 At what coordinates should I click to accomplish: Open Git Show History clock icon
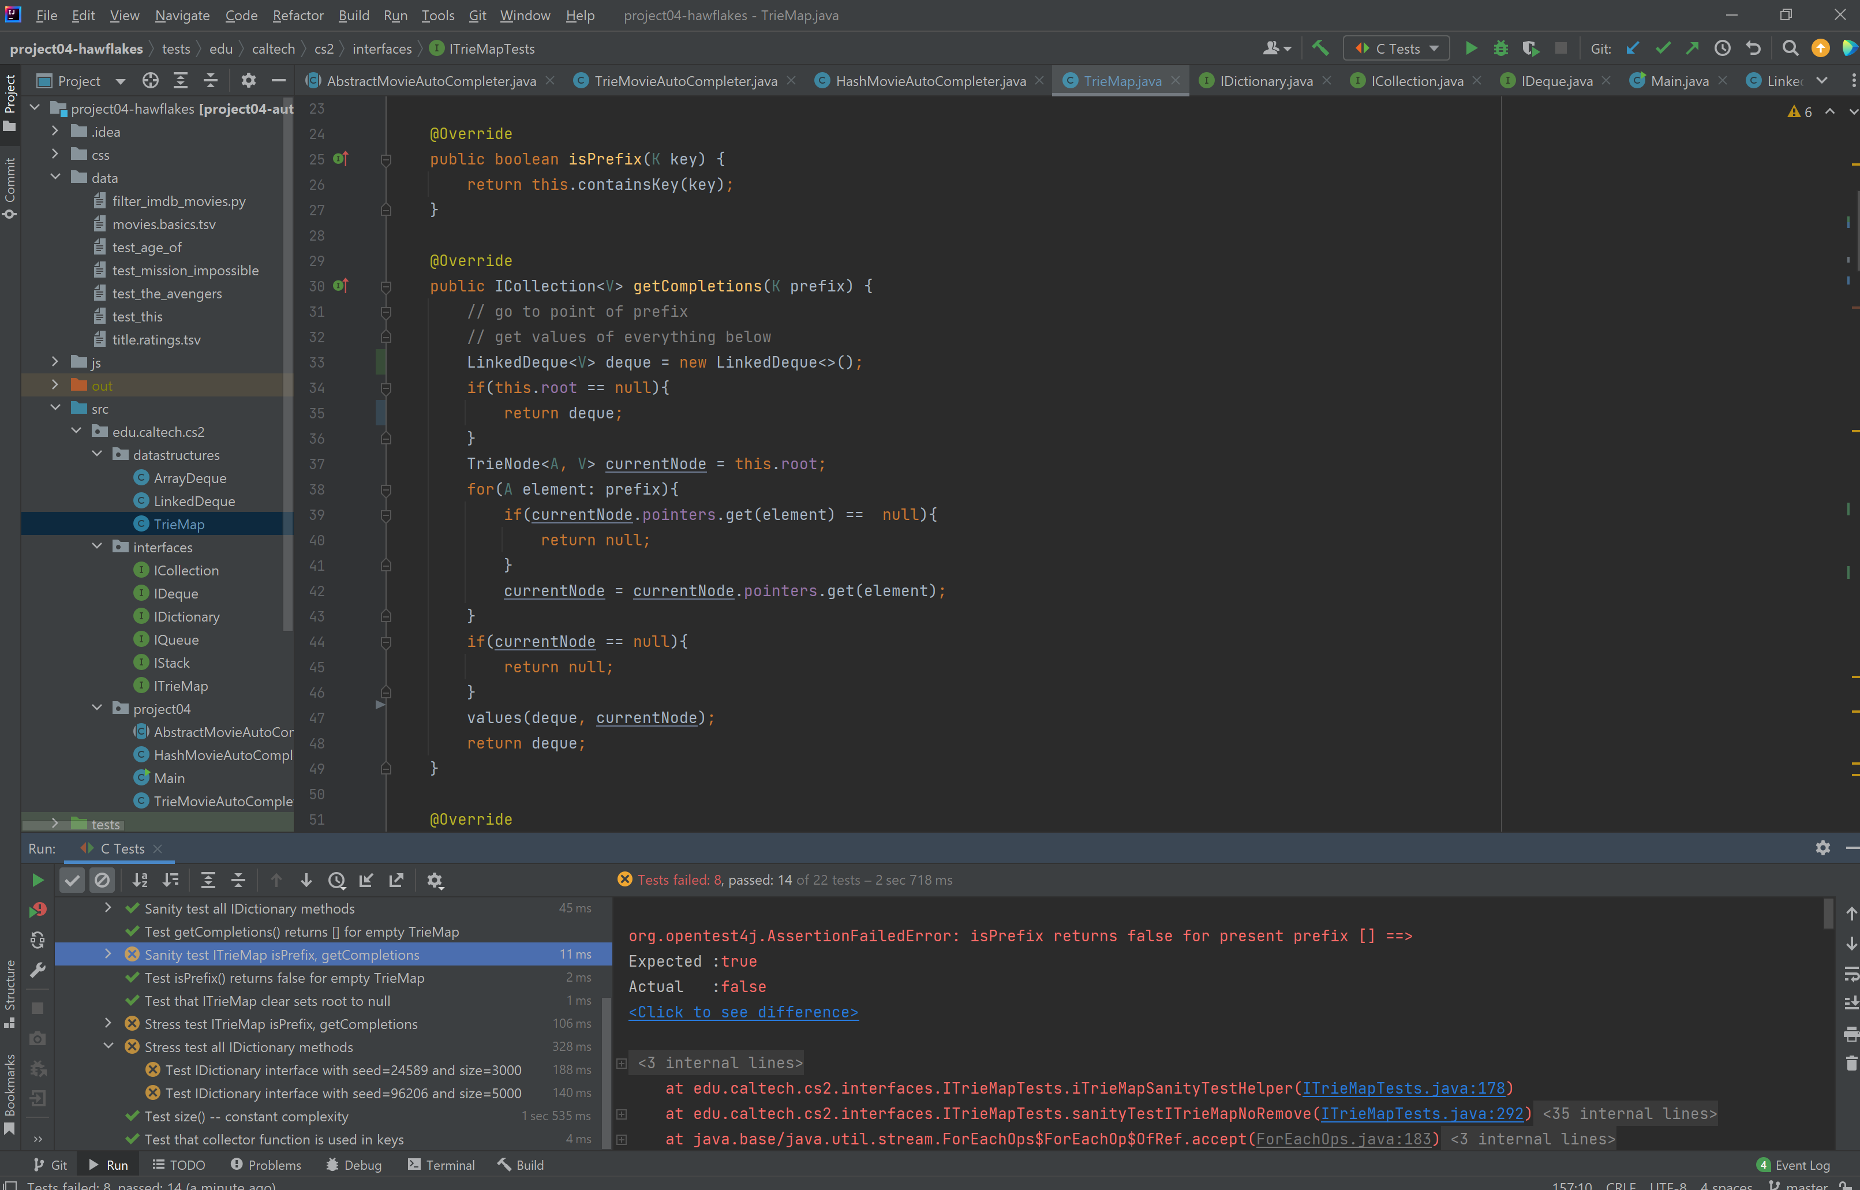coord(1723,48)
